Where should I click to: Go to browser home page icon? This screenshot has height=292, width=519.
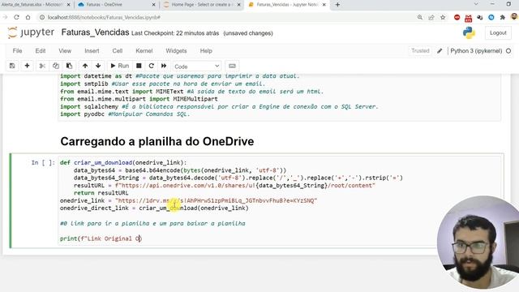click(x=28, y=17)
